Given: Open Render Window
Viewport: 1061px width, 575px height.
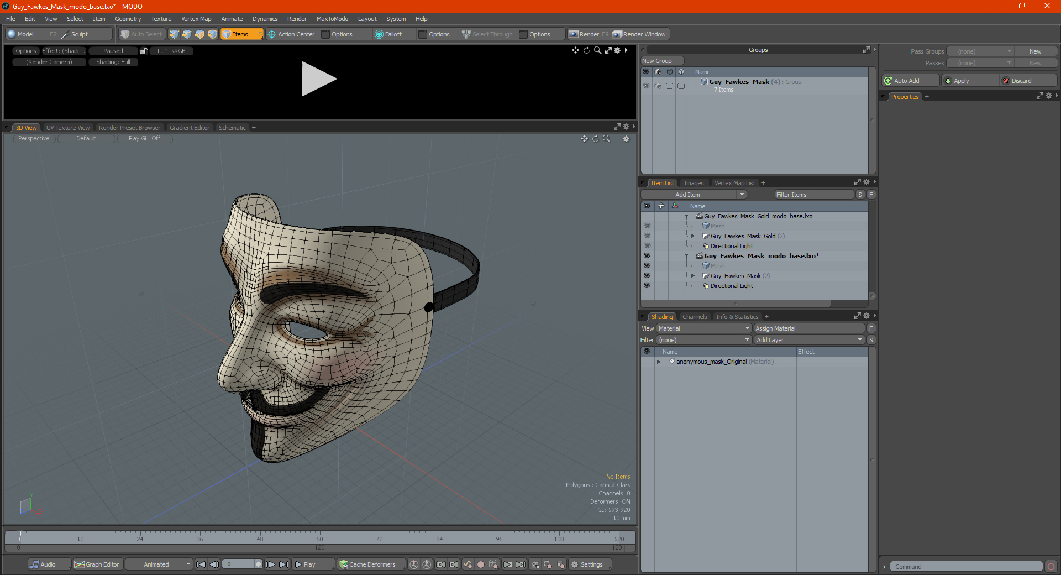Looking at the screenshot, I should [640, 34].
